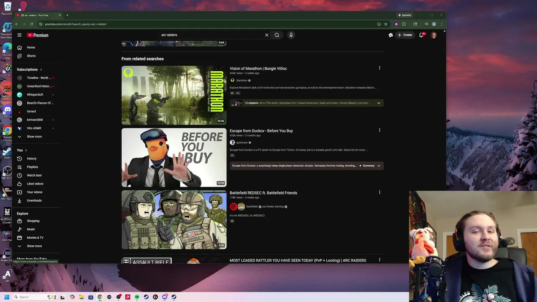Open Spotify from the taskbar
This screenshot has width=537, height=302.
pos(137,297)
